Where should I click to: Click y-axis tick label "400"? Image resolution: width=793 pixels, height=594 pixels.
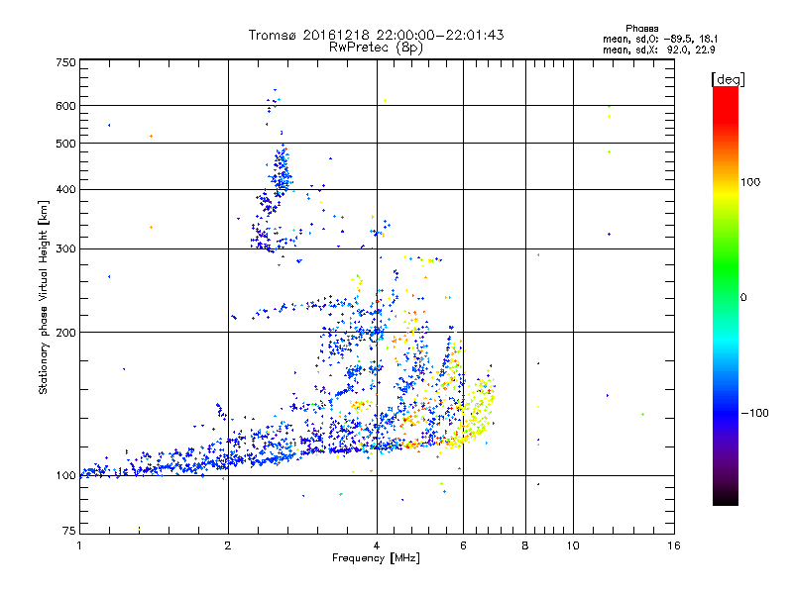66,189
